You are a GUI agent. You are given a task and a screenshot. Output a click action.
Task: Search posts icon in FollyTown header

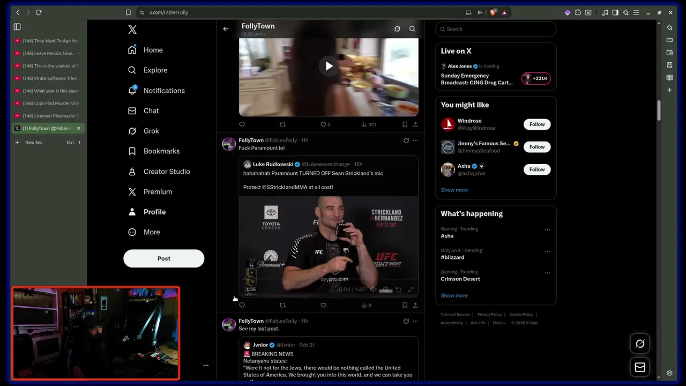point(412,29)
